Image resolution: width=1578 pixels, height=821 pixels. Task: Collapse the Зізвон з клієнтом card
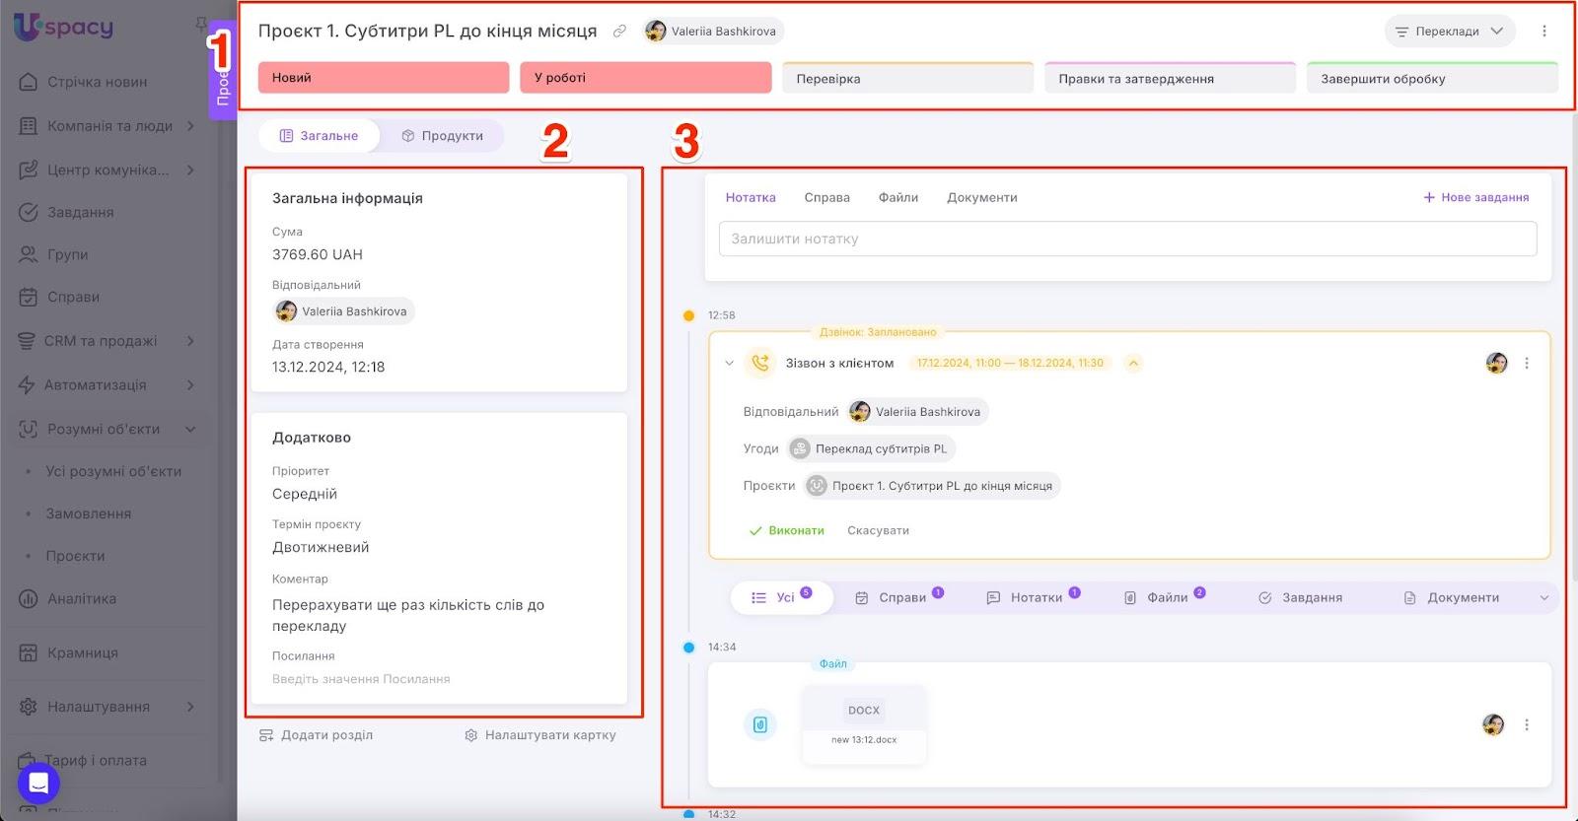click(x=729, y=363)
